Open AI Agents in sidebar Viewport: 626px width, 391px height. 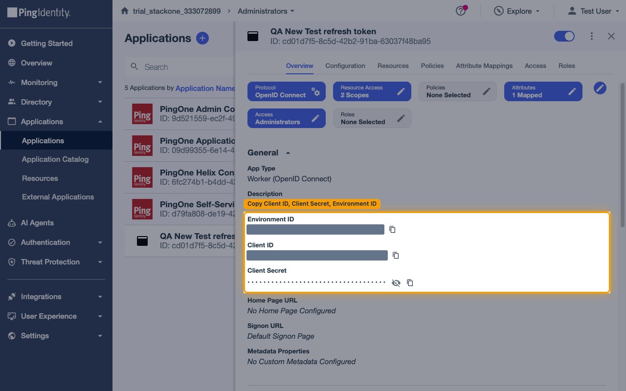pos(56,222)
